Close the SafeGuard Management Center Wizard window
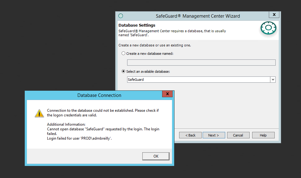The width and height of the screenshot is (301, 178). click(x=274, y=15)
